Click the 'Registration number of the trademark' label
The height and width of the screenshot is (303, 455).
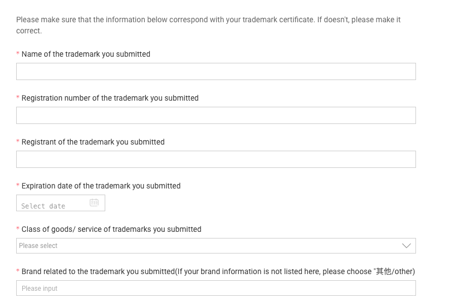pos(110,98)
